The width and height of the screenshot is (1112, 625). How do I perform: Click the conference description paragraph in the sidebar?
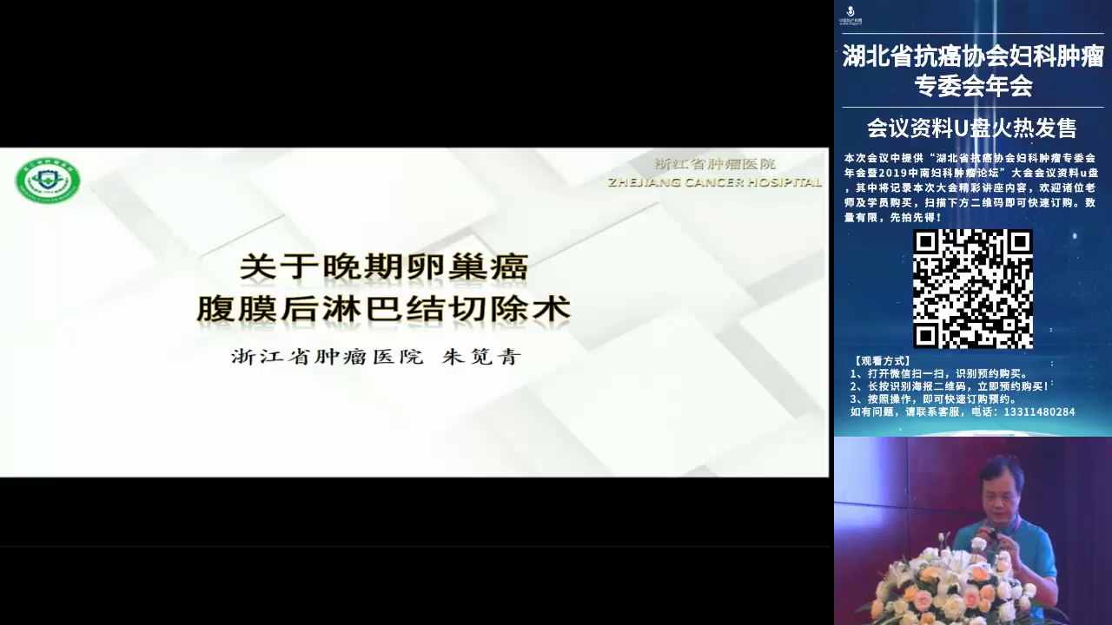pyautogui.click(x=972, y=187)
